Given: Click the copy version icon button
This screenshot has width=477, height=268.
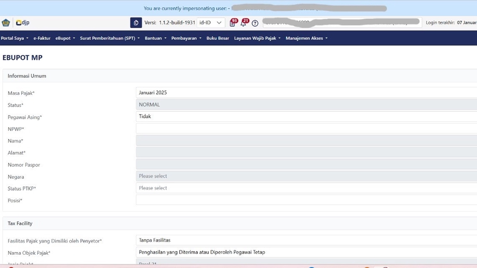Looking at the screenshot, I should tap(136, 23).
